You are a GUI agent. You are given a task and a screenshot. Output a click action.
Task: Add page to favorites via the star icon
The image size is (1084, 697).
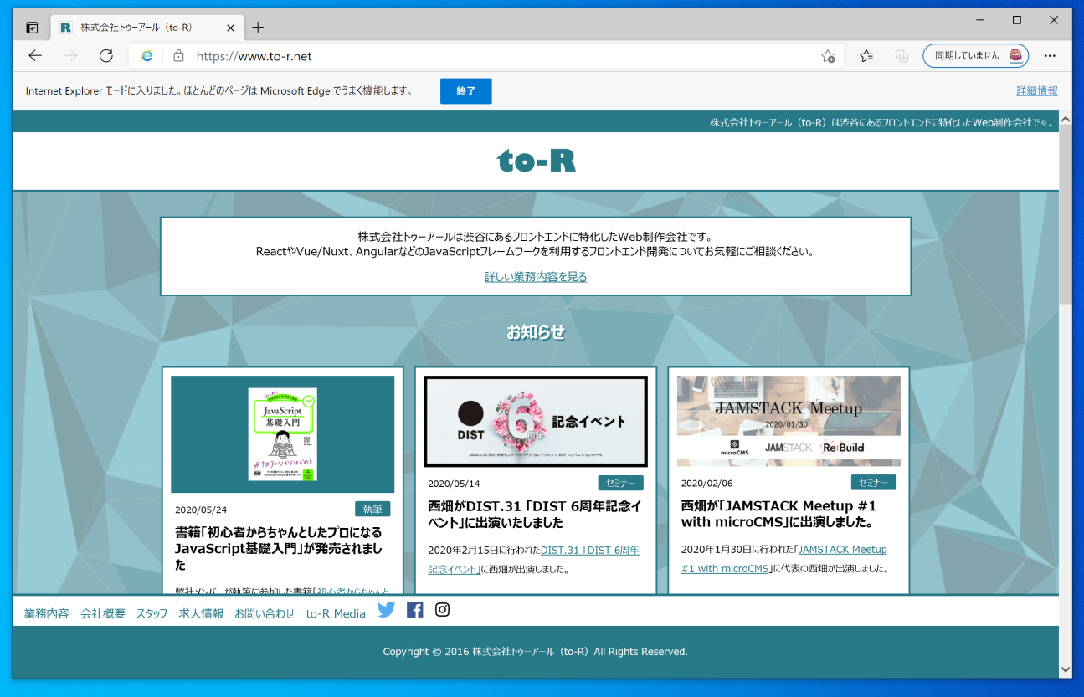(828, 56)
